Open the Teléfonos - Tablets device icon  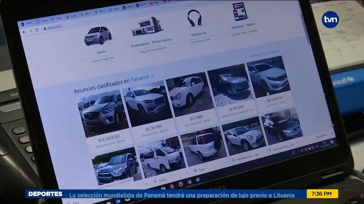point(239,11)
